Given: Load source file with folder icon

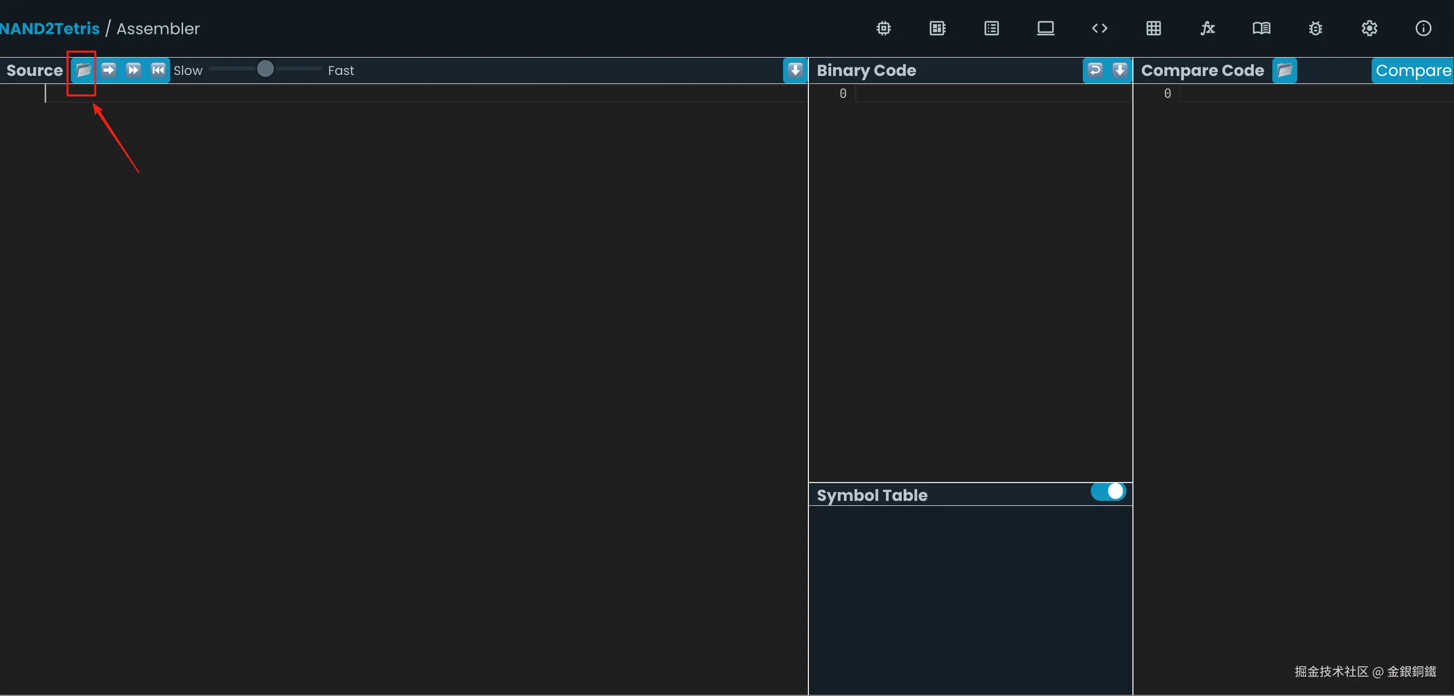Looking at the screenshot, I should tap(83, 70).
